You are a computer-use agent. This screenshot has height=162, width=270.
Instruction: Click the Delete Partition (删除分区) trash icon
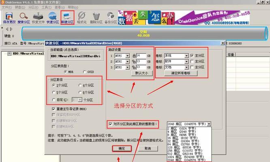pyautogui.click(x=96, y=18)
